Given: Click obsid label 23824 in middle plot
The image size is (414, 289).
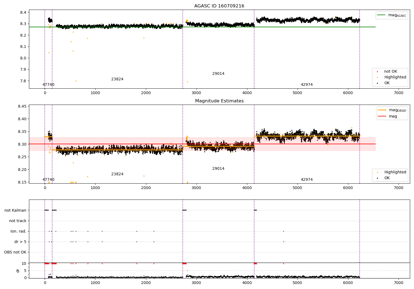Looking at the screenshot, I should pos(117,174).
